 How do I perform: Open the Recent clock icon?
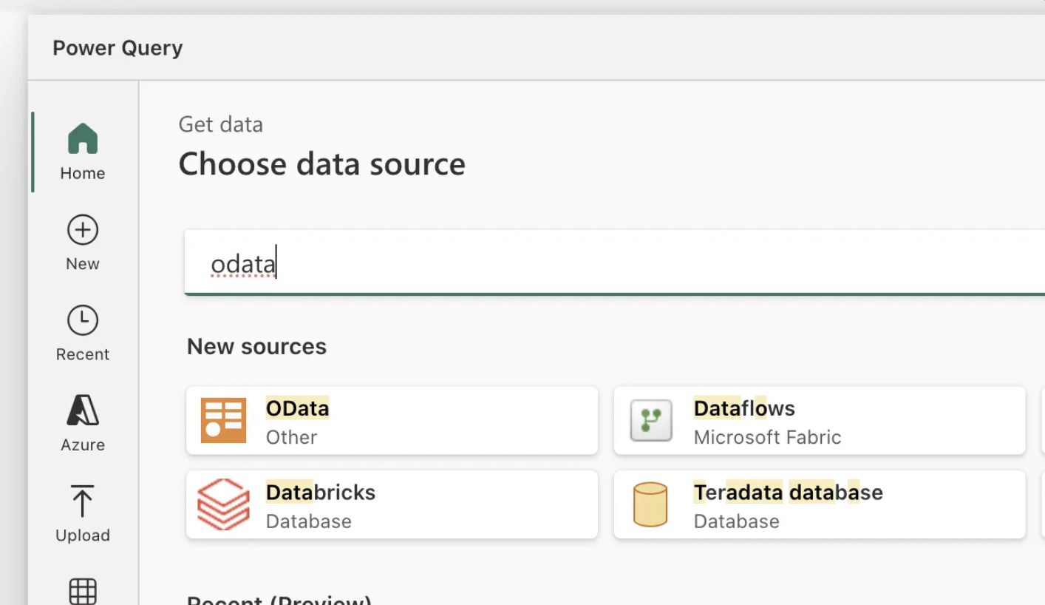[x=83, y=320]
